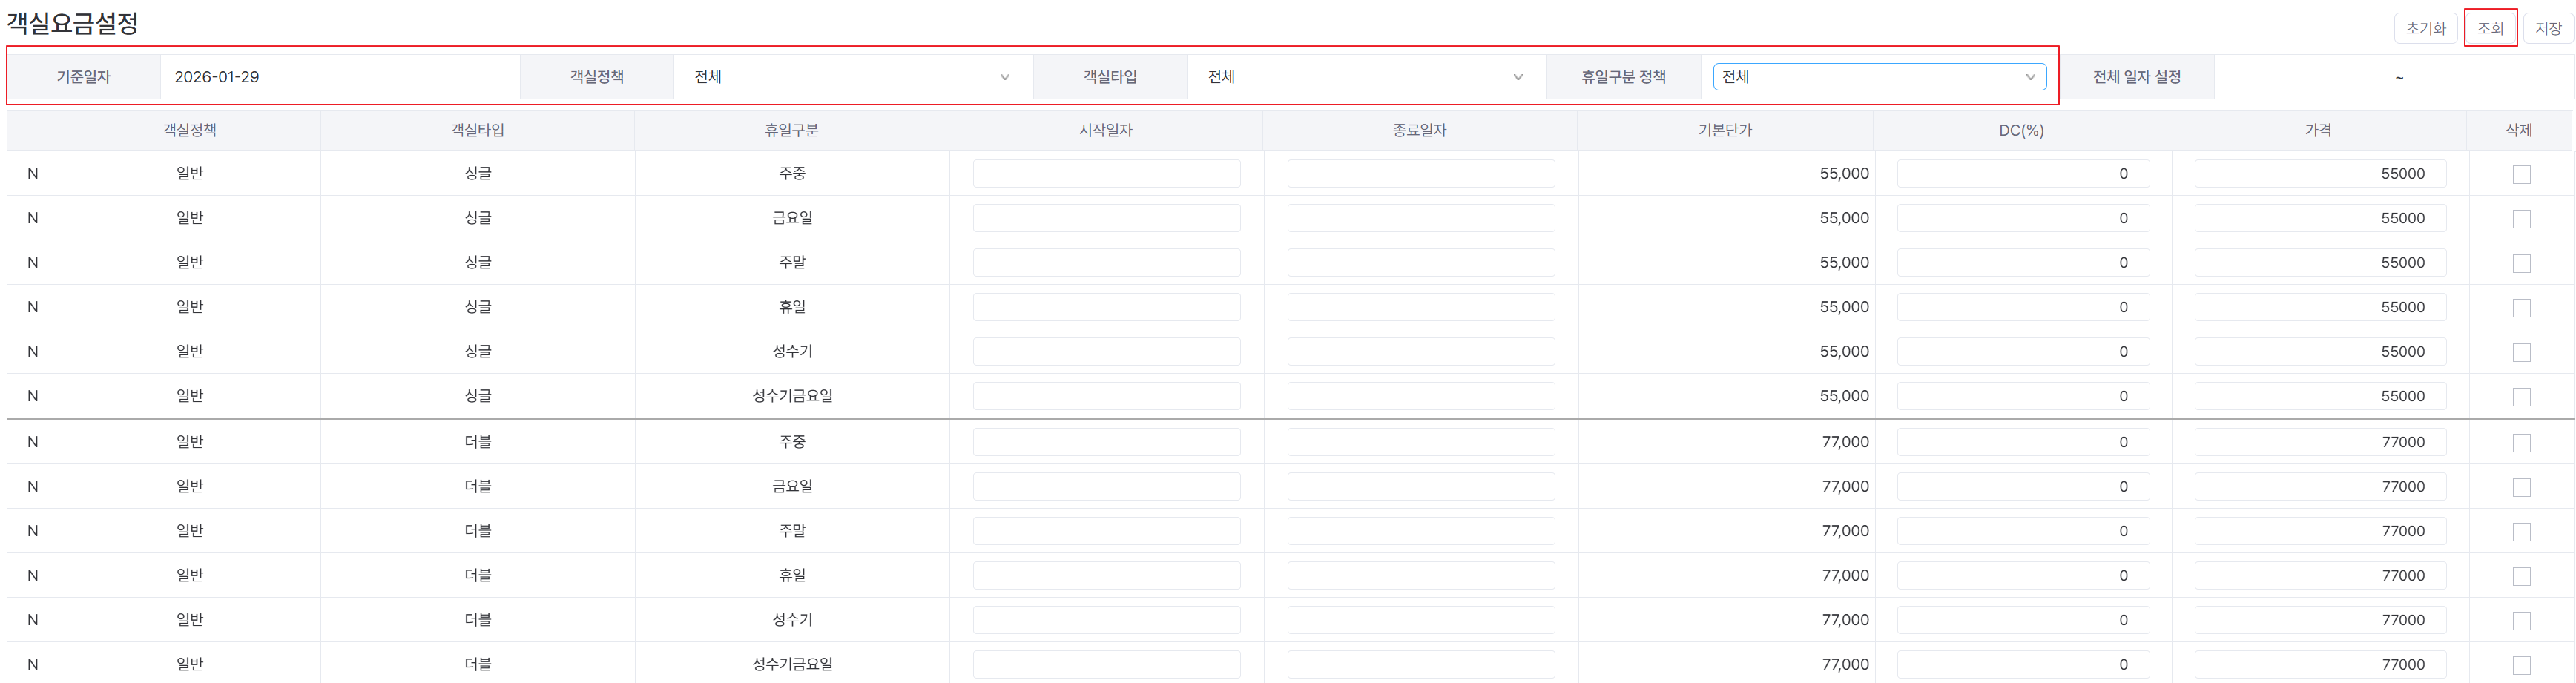Screen dimensions: 2576x683
Task: Click the 객실요금설정 page title
Action: pos(73,23)
